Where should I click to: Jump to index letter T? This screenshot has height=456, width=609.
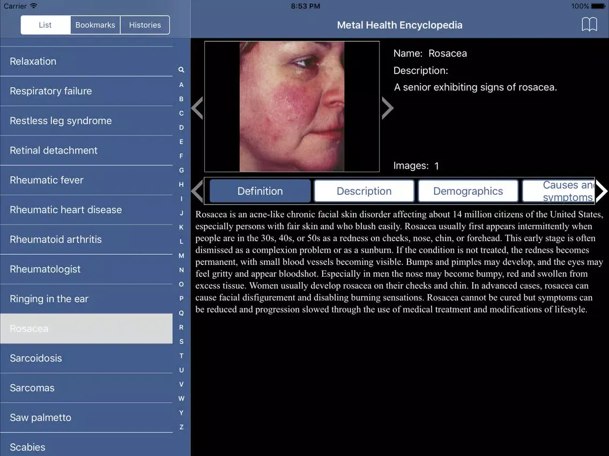coord(181,355)
